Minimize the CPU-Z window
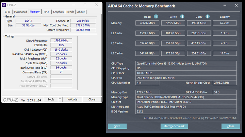The image size is (245, 137). click(x=73, y=5)
